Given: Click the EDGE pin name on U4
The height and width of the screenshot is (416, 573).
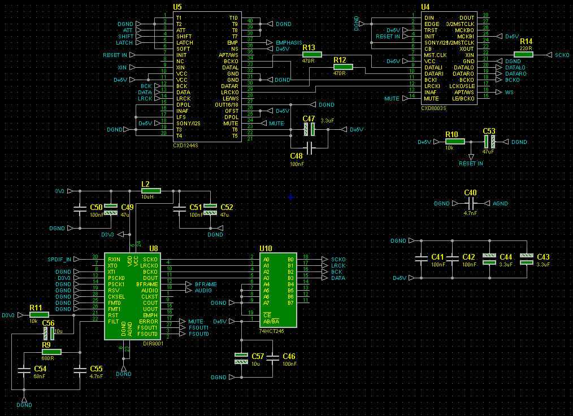Looking at the screenshot, I should (x=432, y=24).
